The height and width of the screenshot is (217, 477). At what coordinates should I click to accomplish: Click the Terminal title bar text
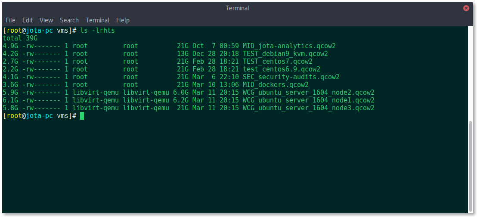237,8
